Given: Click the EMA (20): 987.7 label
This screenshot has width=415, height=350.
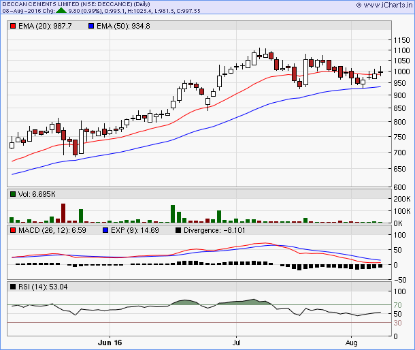Looking at the screenshot, I should (45, 26).
